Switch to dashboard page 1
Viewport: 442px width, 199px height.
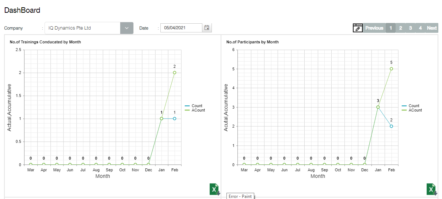tap(390, 28)
